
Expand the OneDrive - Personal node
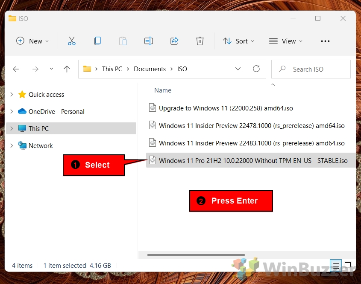pyautogui.click(x=12, y=111)
